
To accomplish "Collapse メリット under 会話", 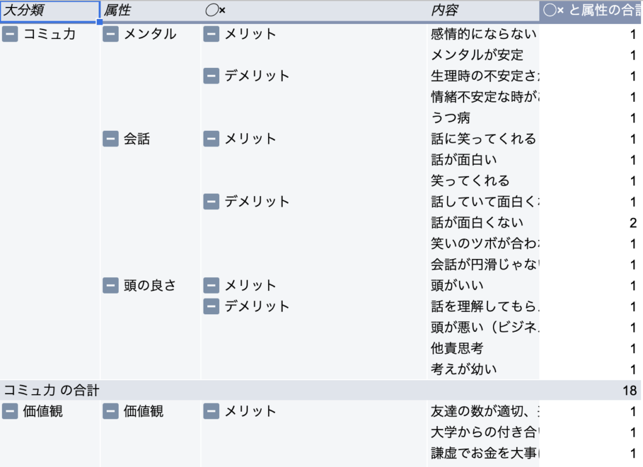I will [x=211, y=139].
